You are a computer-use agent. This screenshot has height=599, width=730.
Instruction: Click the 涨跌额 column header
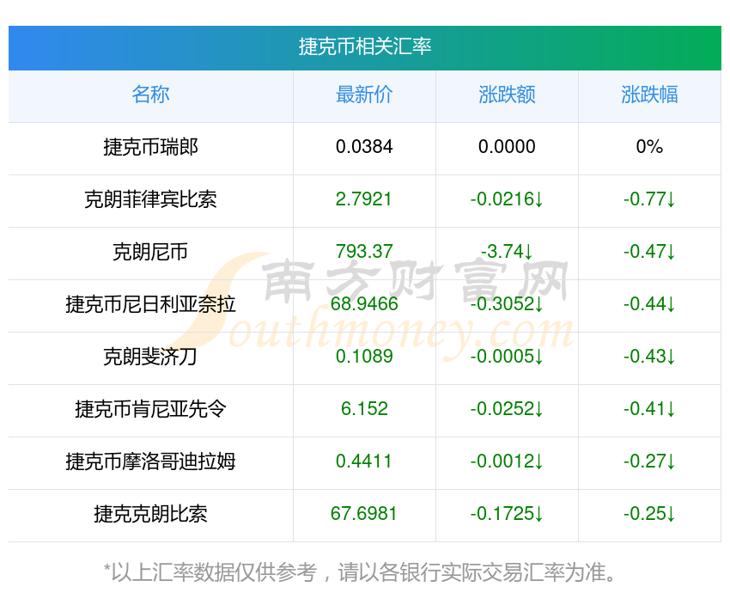[507, 95]
